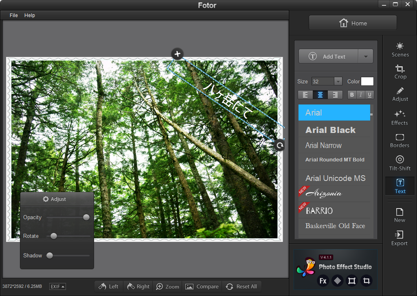Click the Shadow slider handle

tap(50, 256)
